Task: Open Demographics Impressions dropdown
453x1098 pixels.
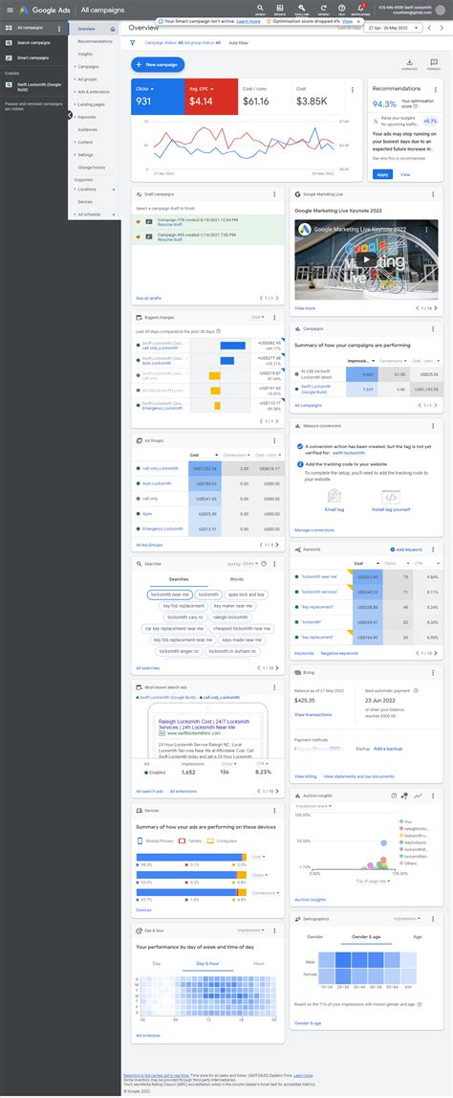Action: (x=407, y=917)
